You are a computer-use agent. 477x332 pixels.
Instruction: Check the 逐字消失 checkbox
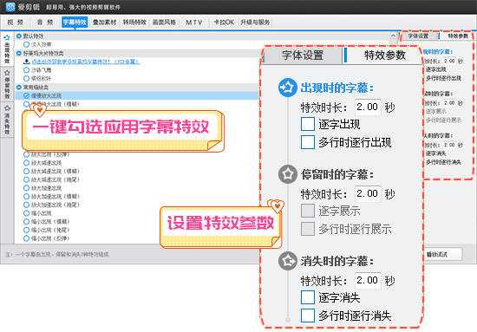coord(308,297)
